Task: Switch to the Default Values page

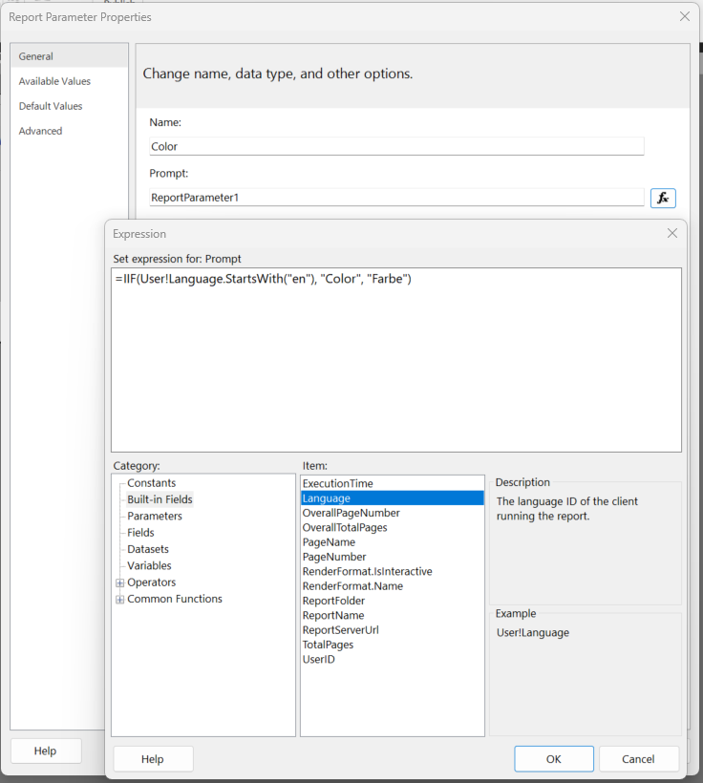Action: click(x=51, y=106)
